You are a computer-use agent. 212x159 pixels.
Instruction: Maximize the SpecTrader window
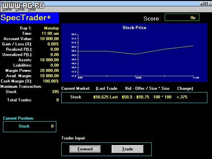tap(205, 3)
